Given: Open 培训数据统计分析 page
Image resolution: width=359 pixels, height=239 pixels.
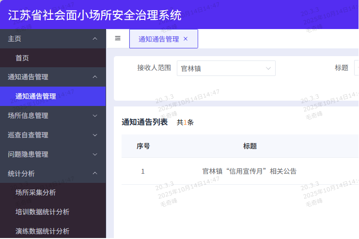Looking at the screenshot, I should click(x=43, y=212).
